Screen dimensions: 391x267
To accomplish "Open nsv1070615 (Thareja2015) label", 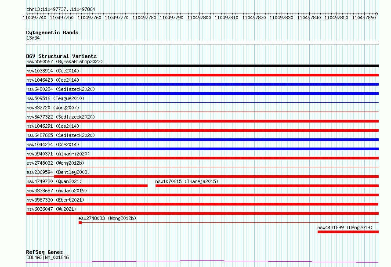I will pyautogui.click(x=187, y=181).
